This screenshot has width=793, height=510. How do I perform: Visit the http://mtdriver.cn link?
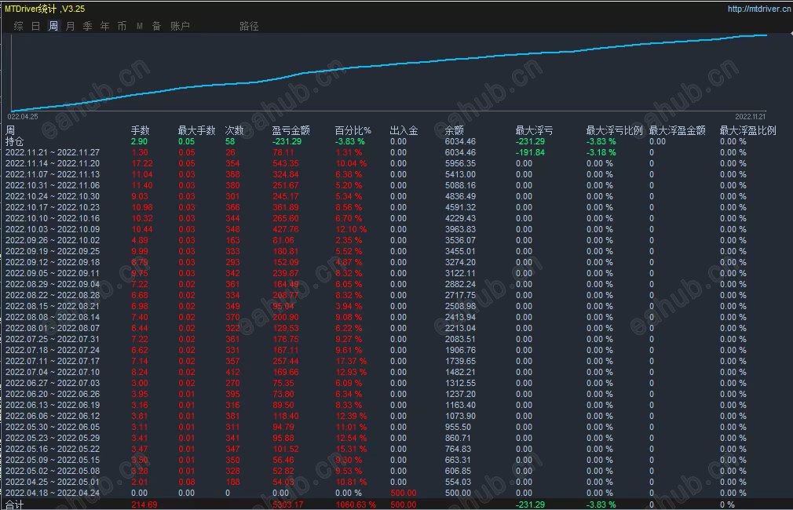[x=759, y=9]
